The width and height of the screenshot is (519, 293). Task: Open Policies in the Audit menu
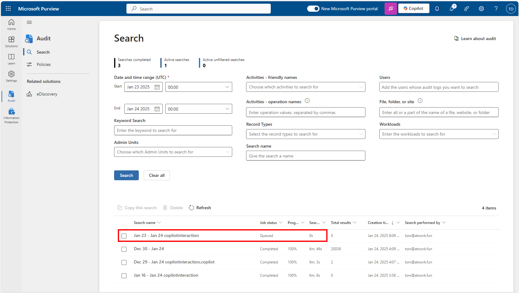[x=43, y=64]
